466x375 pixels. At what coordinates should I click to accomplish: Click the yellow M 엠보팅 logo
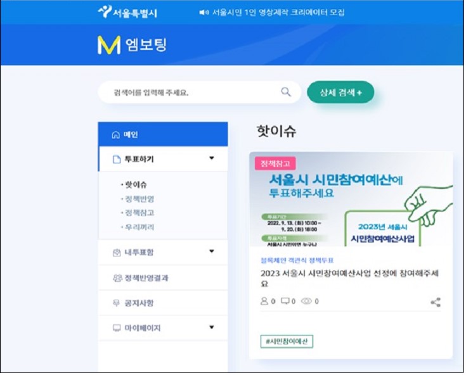(133, 45)
